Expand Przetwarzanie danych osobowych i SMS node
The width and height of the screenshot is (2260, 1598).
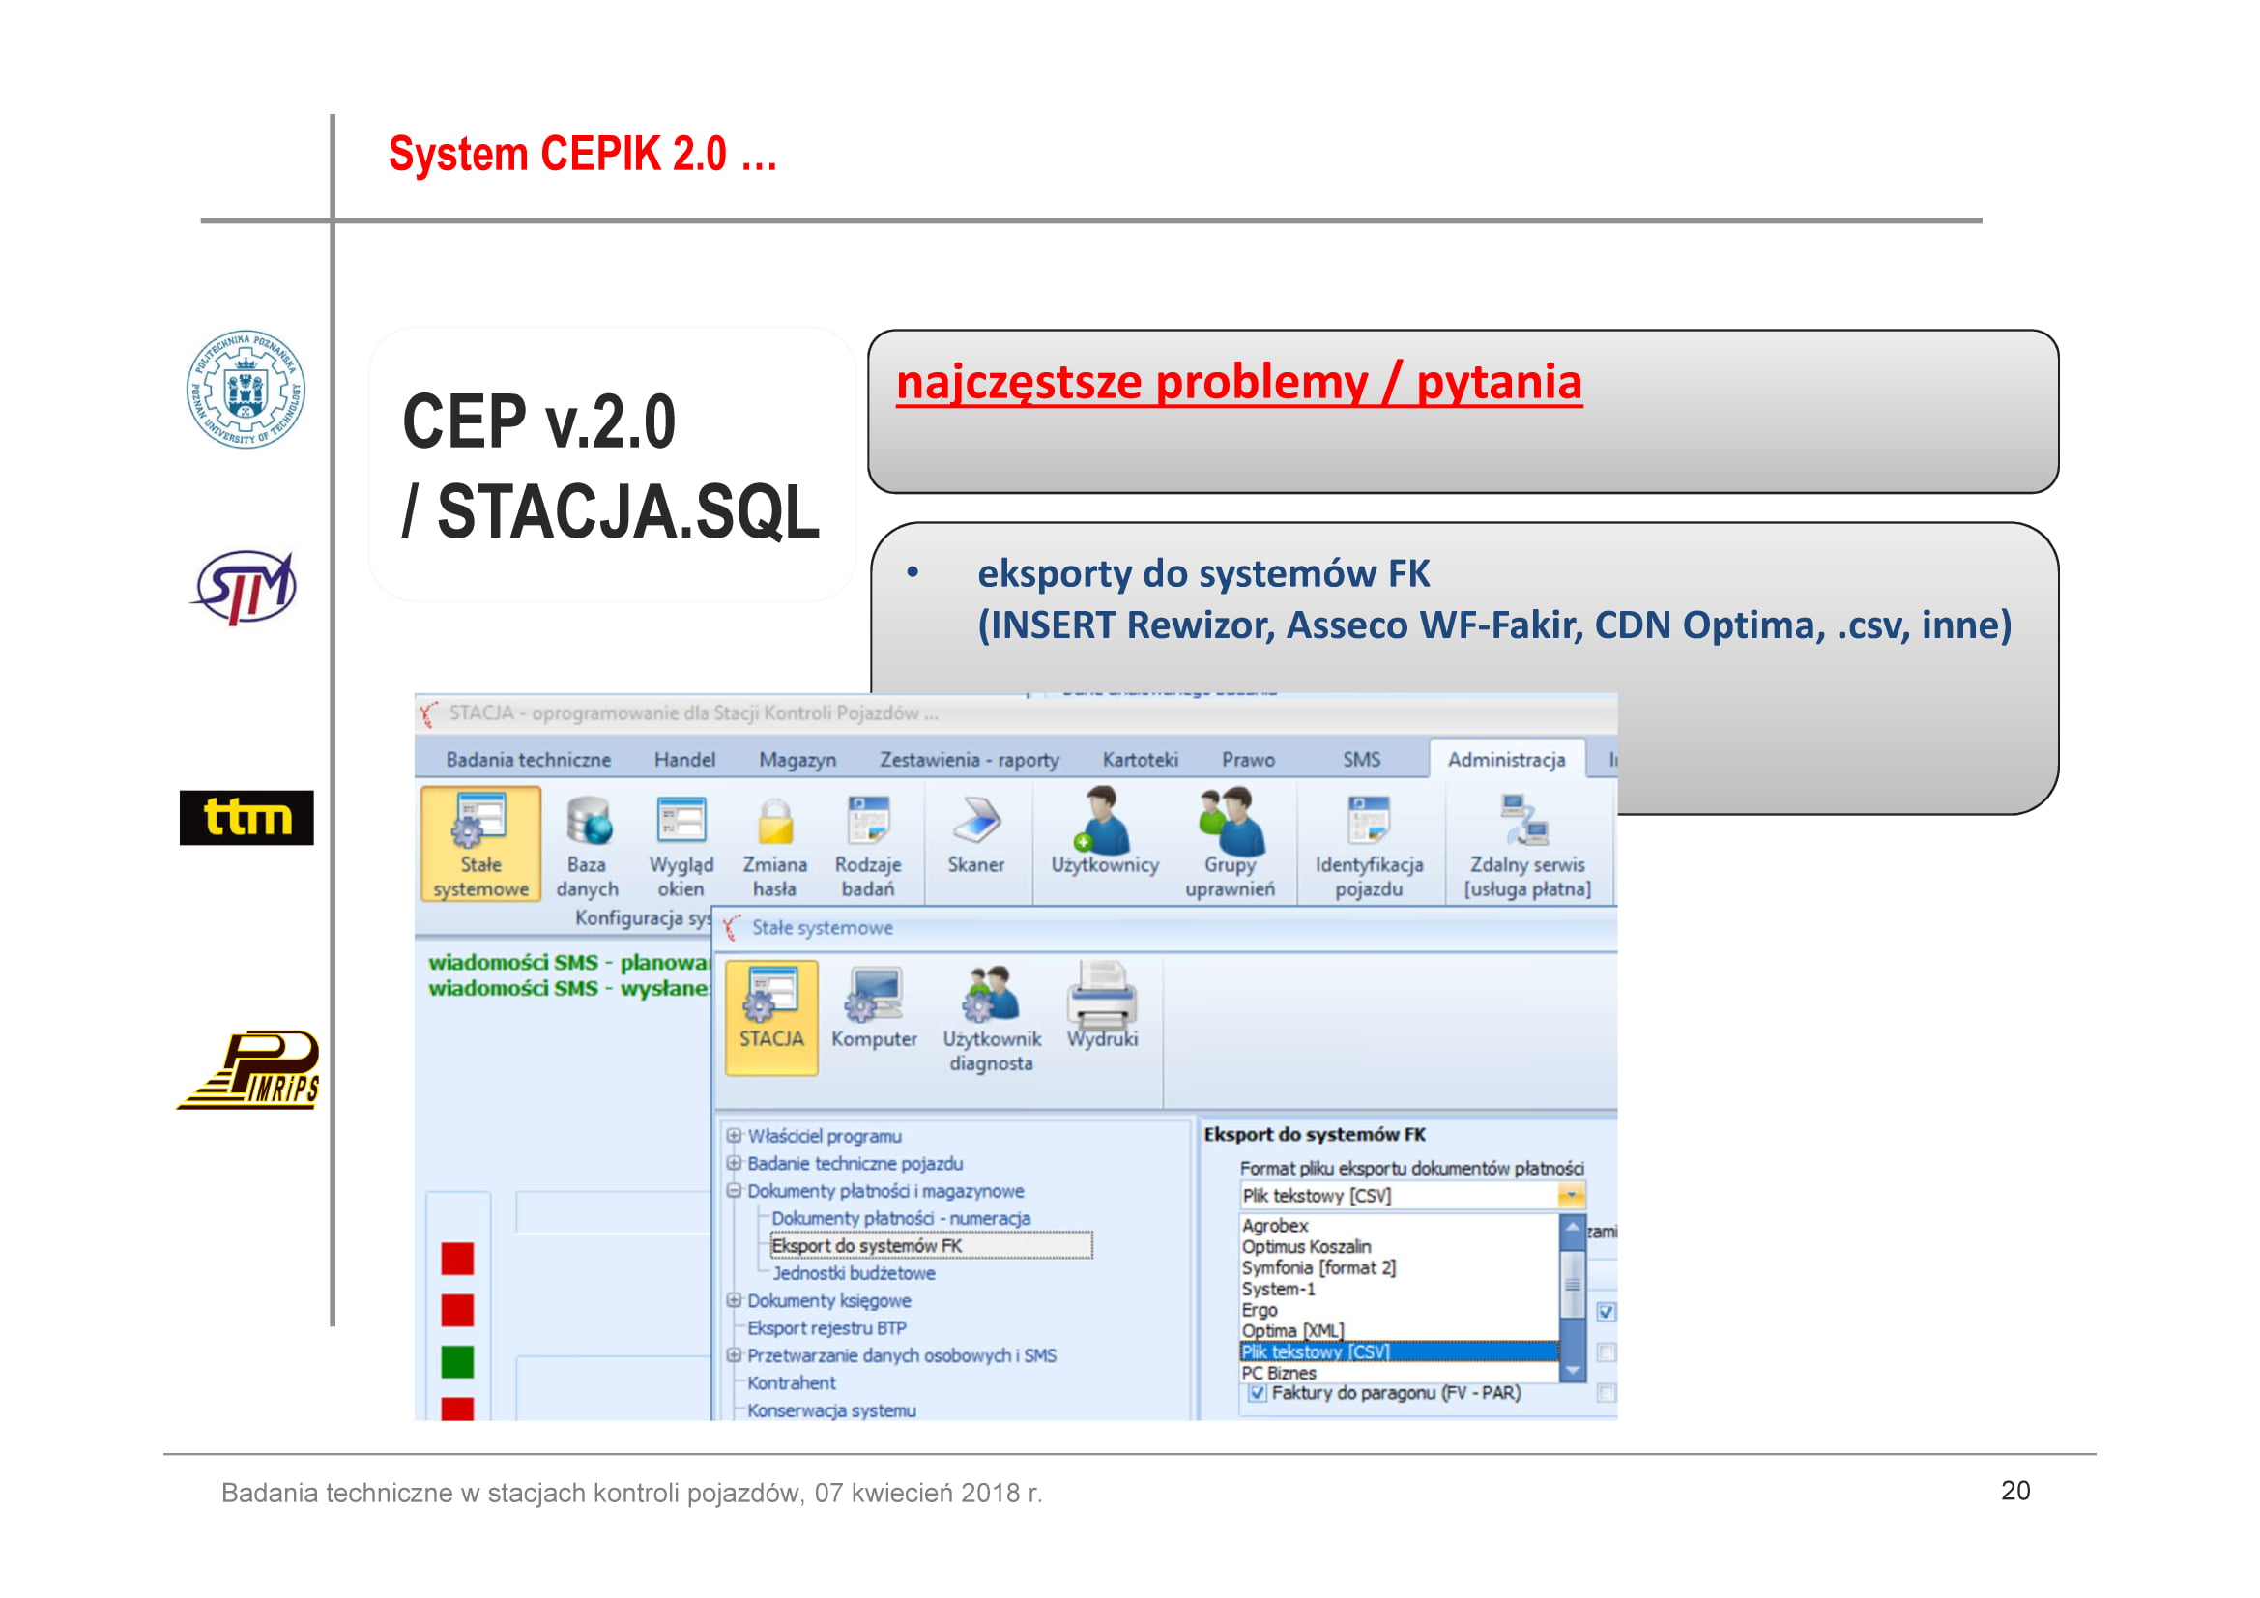pyautogui.click(x=735, y=1355)
